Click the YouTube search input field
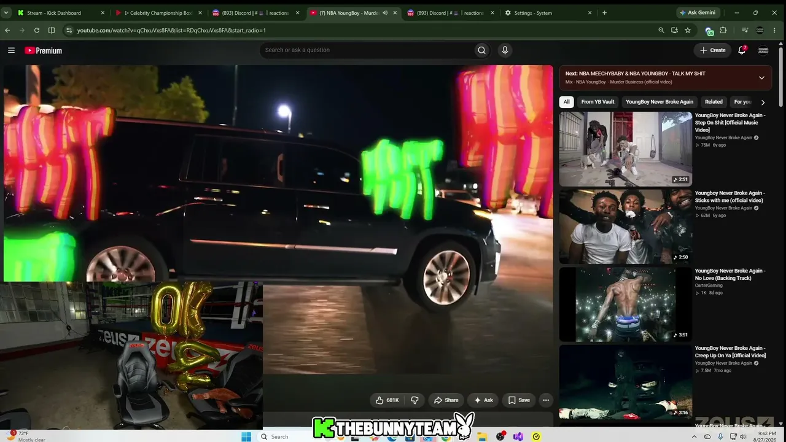This screenshot has height=442, width=786. coord(366,50)
